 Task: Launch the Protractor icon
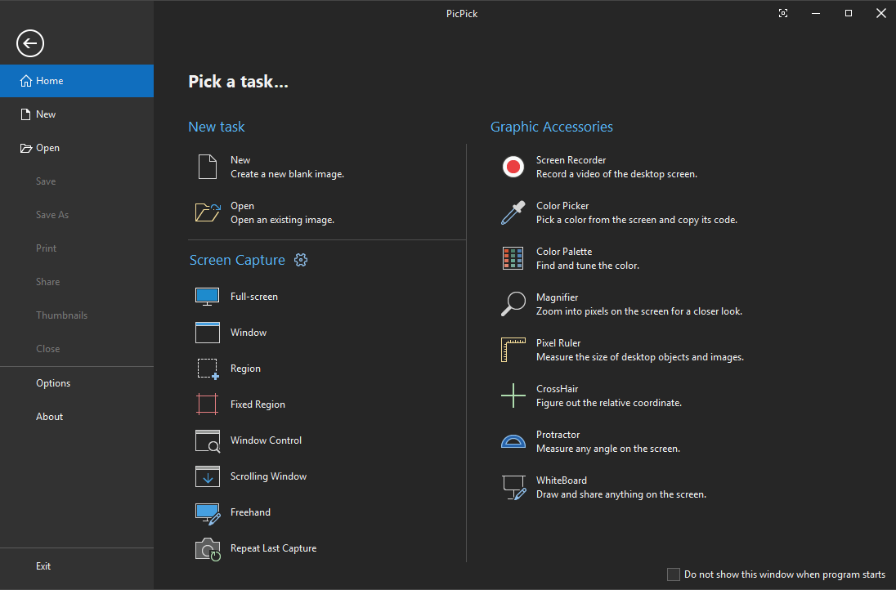[513, 441]
